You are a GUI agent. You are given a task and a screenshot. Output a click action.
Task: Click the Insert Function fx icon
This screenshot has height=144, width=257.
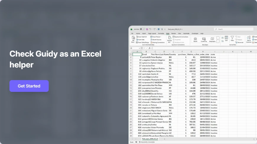(x=149, y=48)
